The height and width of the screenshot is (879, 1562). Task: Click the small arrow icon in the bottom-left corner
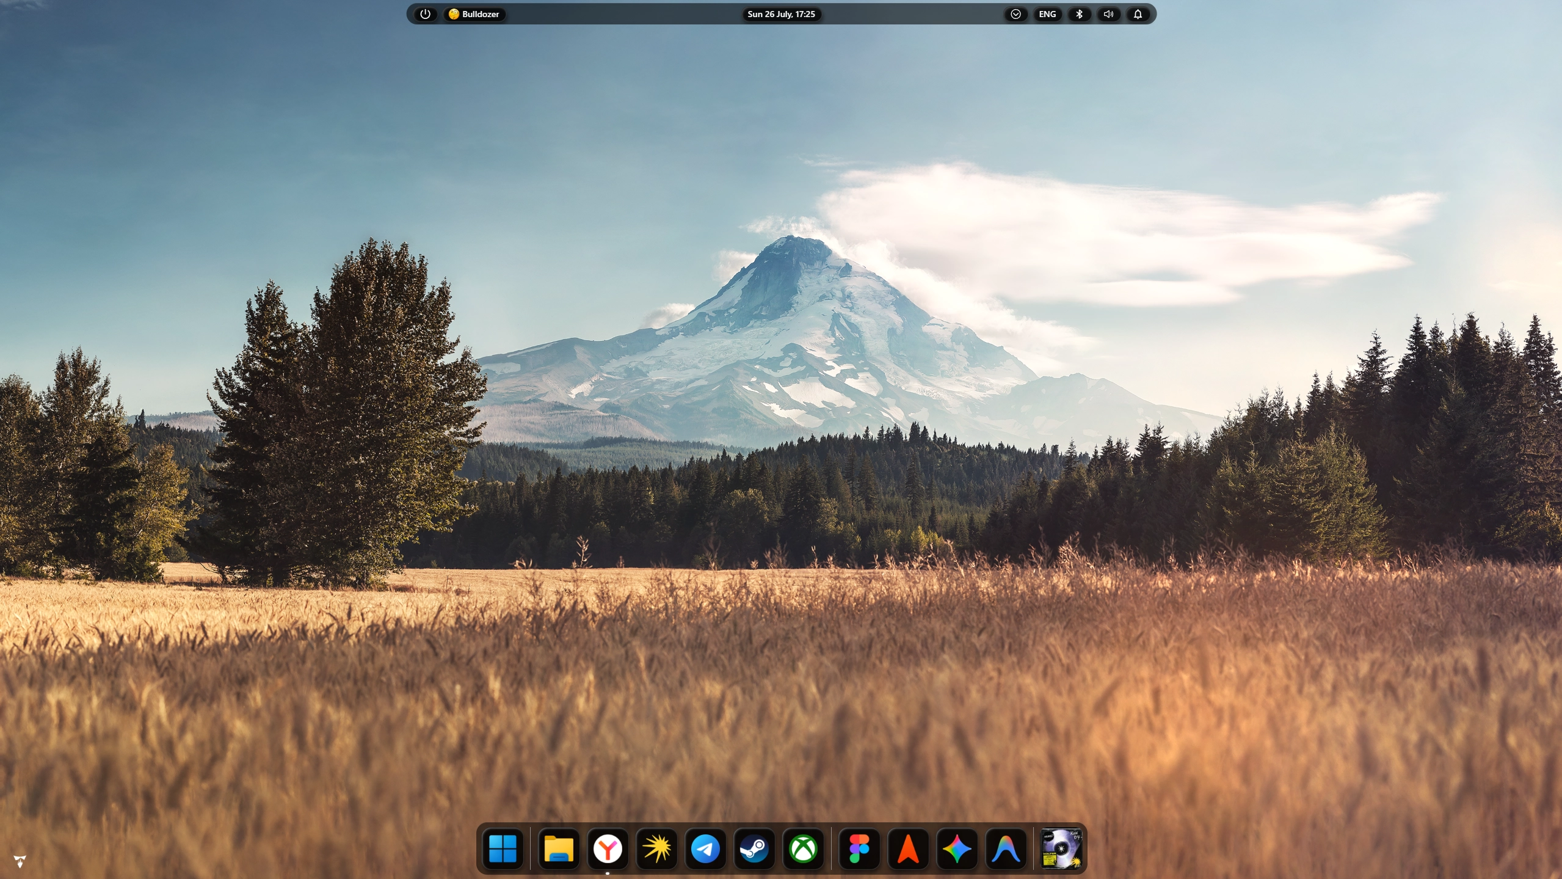[20, 861]
